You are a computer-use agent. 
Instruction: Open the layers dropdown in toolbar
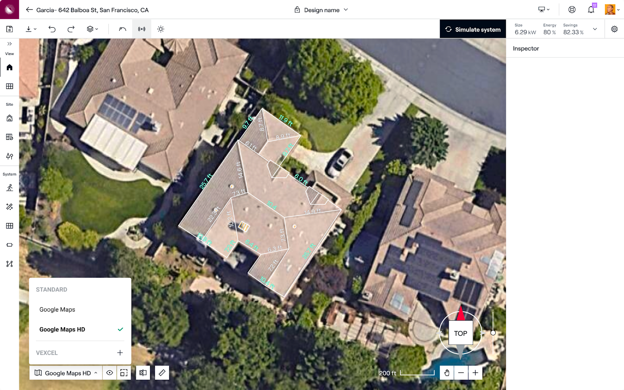pos(92,29)
